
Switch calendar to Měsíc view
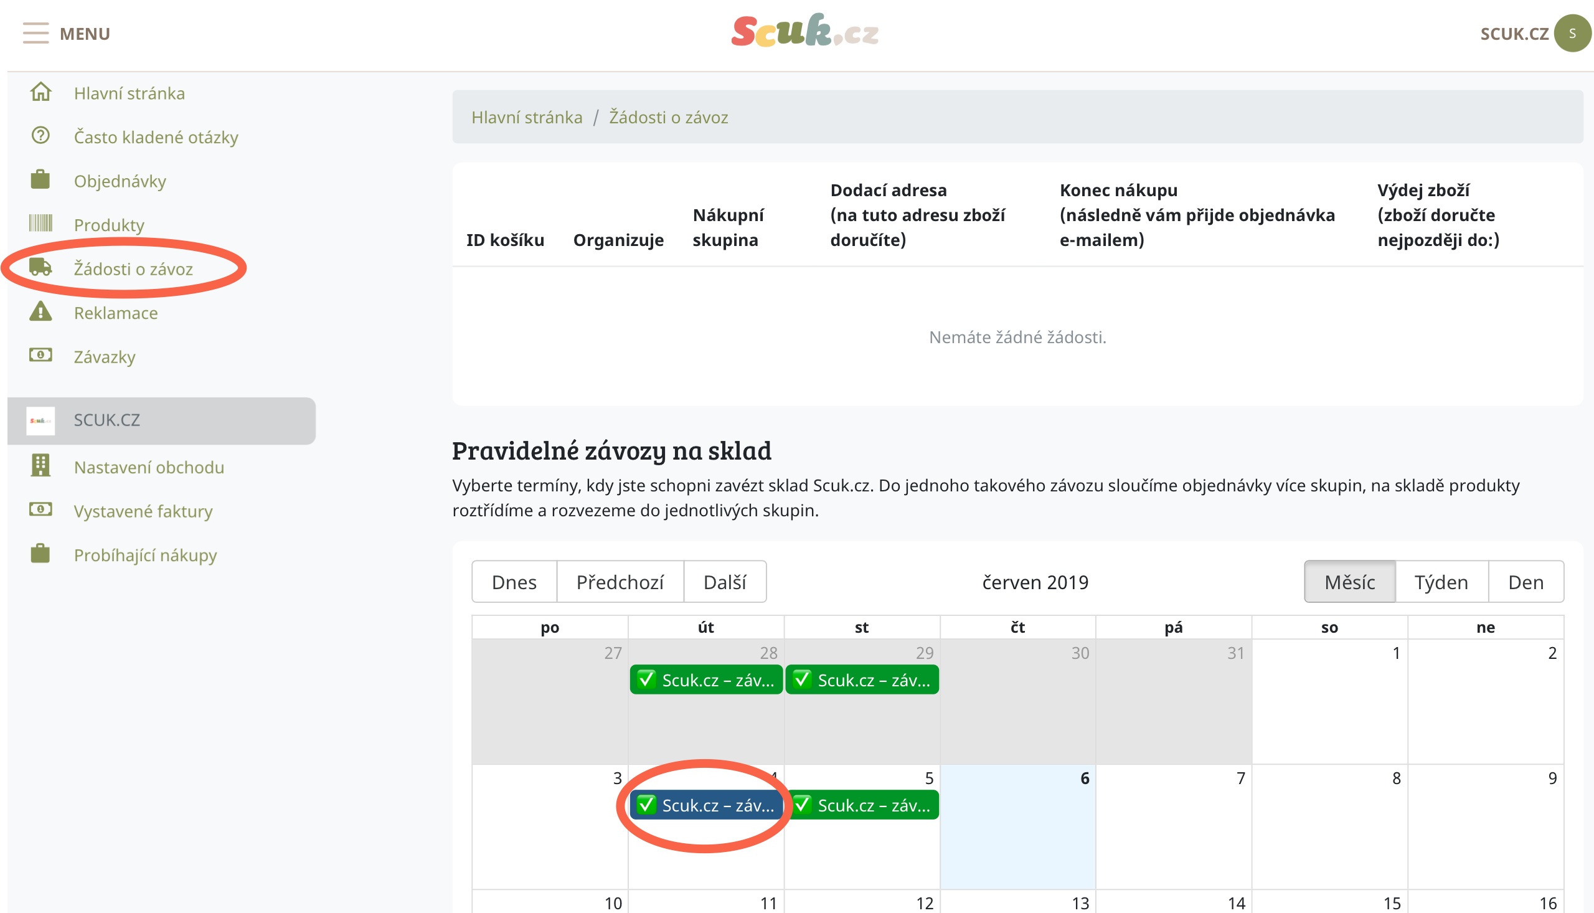point(1349,581)
